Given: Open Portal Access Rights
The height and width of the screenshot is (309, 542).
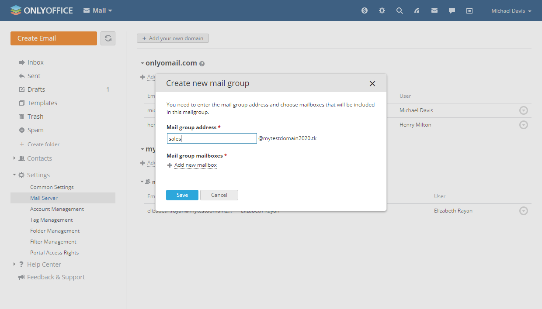Looking at the screenshot, I should 55,253.
